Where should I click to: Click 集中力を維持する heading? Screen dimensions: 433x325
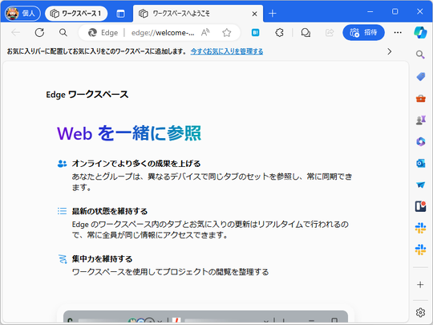pyautogui.click(x=102, y=259)
